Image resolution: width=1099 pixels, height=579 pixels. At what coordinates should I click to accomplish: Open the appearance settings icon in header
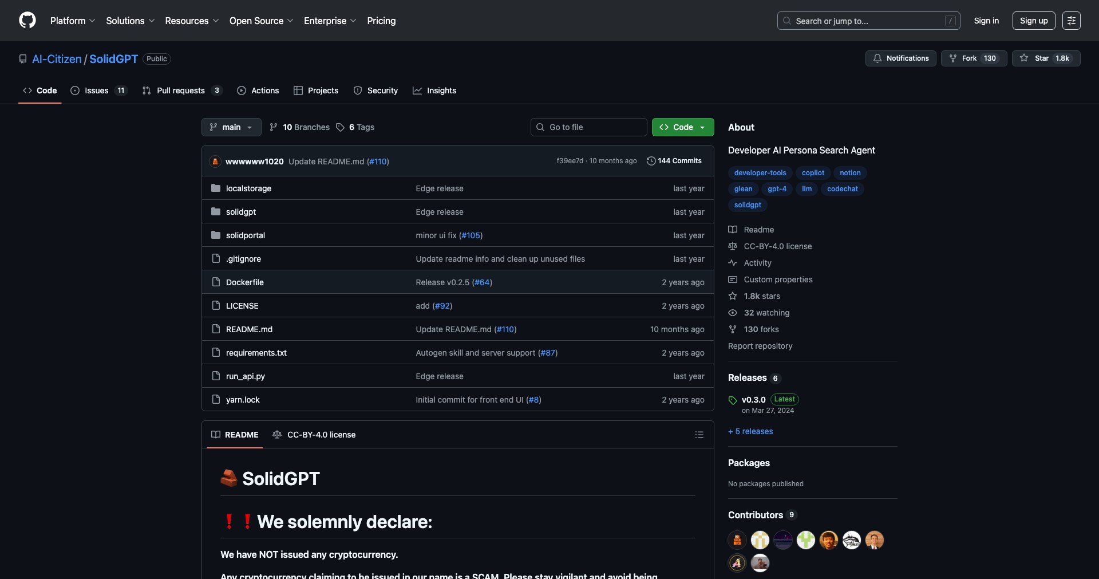1072,21
